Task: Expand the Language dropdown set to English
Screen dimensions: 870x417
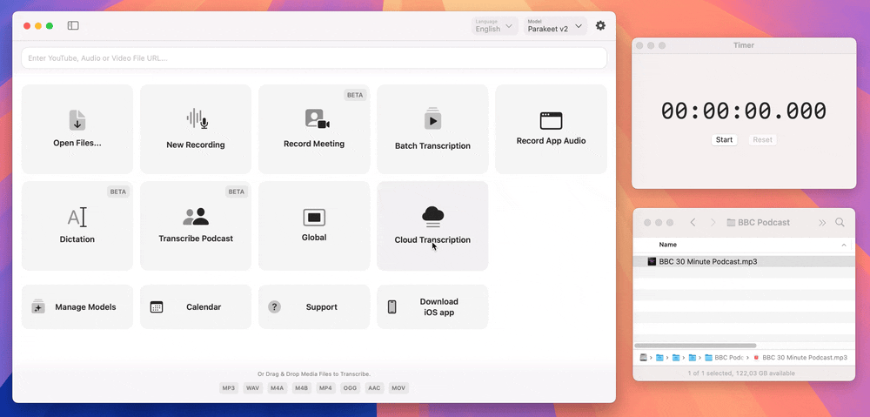Action: (x=495, y=26)
